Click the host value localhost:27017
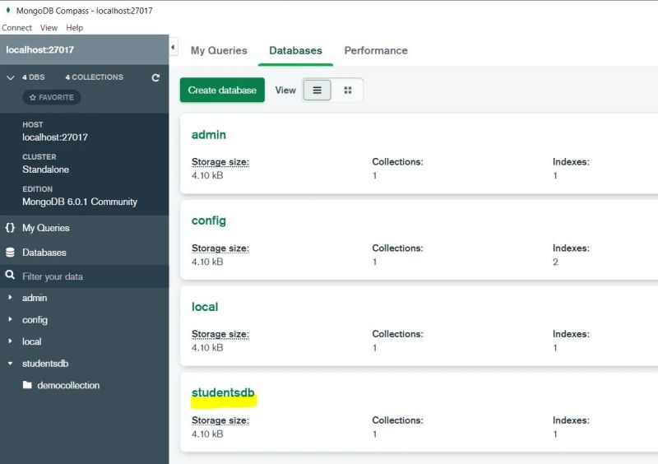This screenshot has width=658, height=464. [x=55, y=137]
